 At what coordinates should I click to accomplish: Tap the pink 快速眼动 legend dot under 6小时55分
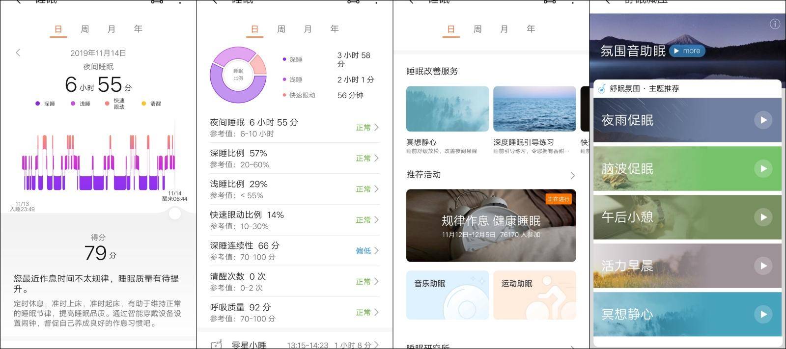pyautogui.click(x=107, y=104)
